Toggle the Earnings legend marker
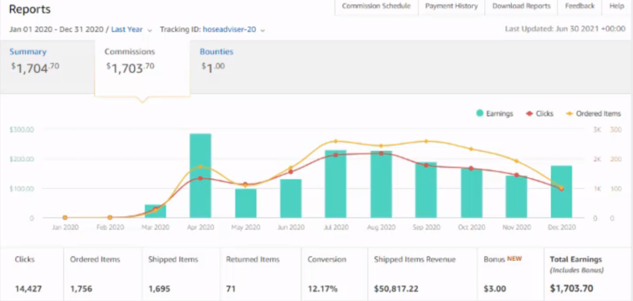633x301 pixels. [480, 114]
